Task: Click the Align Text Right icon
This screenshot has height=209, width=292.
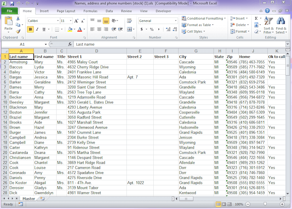Action: (106, 30)
